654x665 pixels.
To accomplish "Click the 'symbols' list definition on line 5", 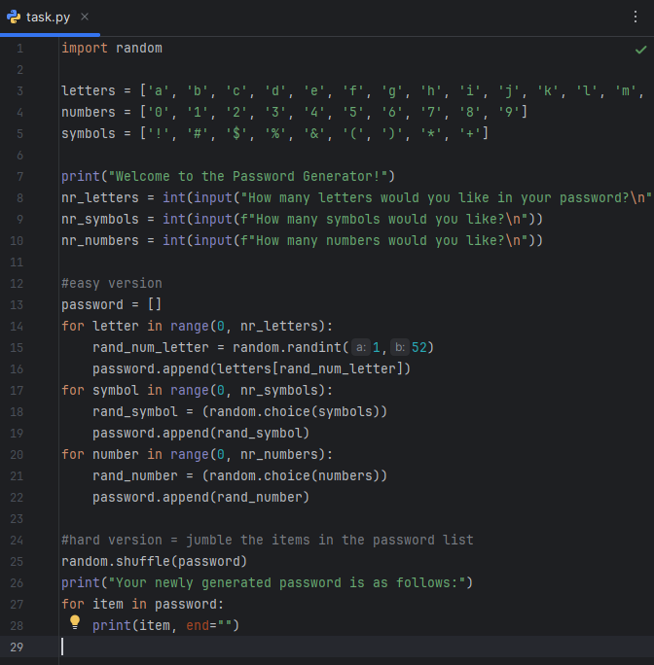I will (274, 133).
